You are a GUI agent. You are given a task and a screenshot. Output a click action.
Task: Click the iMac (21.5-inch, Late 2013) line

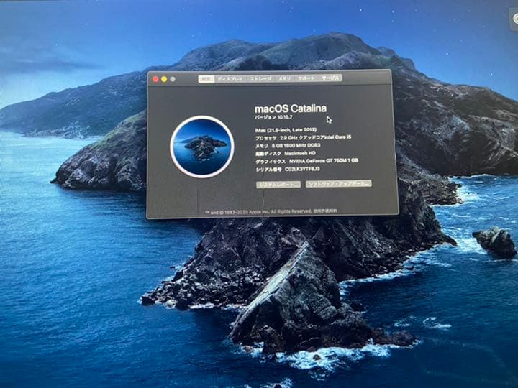click(x=286, y=129)
